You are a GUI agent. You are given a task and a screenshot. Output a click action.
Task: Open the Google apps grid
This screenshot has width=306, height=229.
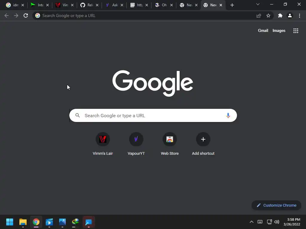296,31
